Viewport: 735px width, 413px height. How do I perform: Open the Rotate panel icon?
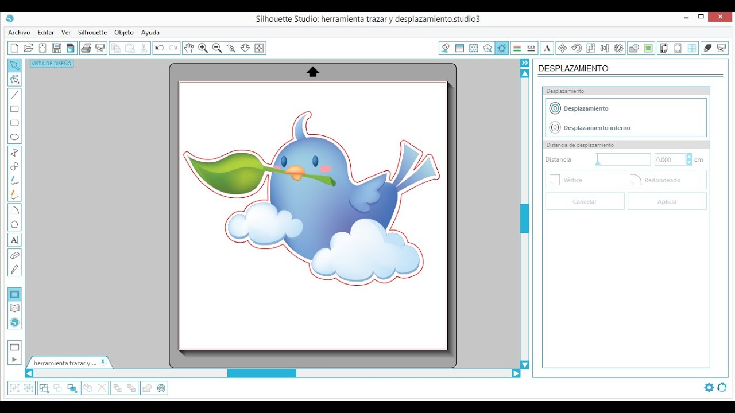577,48
